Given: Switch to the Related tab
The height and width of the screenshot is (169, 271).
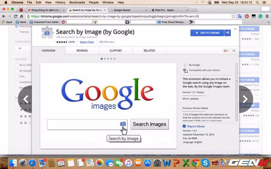Looking at the screenshot, I should coord(149,51).
